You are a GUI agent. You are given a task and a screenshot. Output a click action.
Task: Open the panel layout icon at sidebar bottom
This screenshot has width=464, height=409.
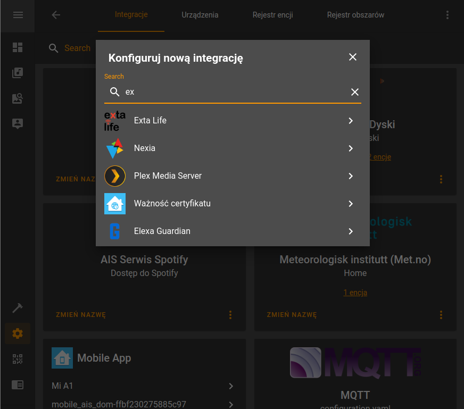tap(18, 385)
